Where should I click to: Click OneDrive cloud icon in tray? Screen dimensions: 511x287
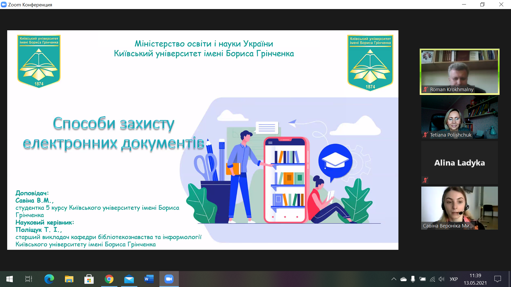pyautogui.click(x=403, y=279)
